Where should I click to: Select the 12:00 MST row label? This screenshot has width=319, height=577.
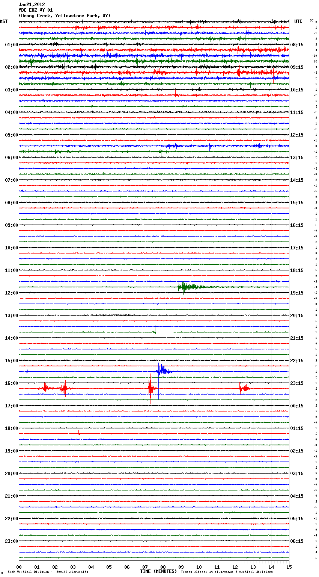(12, 293)
